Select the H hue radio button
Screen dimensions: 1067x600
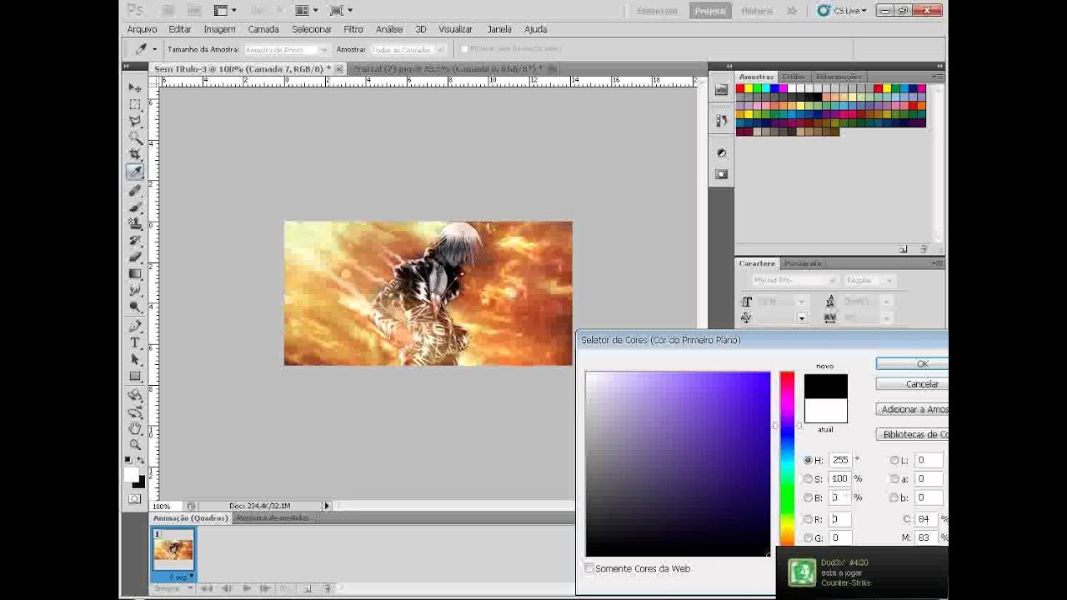(x=808, y=460)
